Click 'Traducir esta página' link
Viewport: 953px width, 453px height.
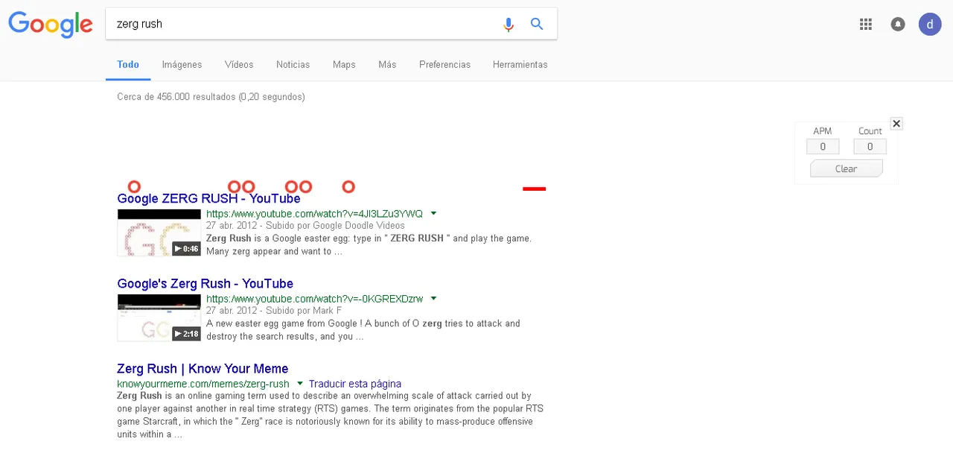point(355,384)
